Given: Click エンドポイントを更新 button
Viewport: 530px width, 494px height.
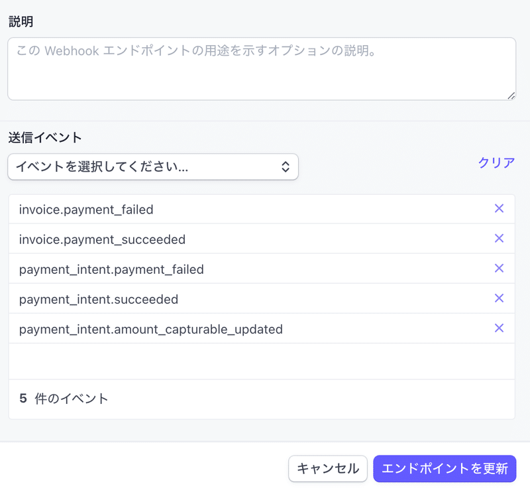Looking at the screenshot, I should (445, 469).
